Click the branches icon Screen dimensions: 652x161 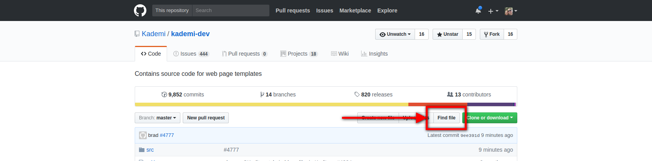tap(262, 94)
